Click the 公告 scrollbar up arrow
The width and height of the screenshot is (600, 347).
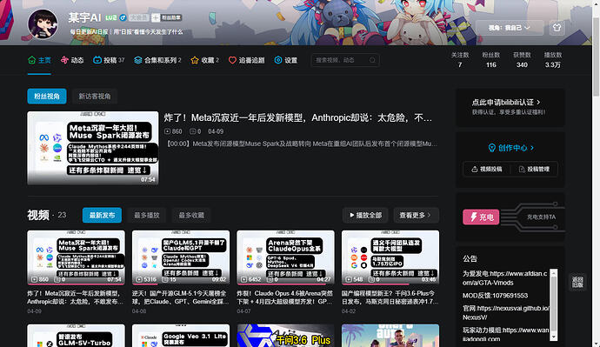(x=553, y=272)
